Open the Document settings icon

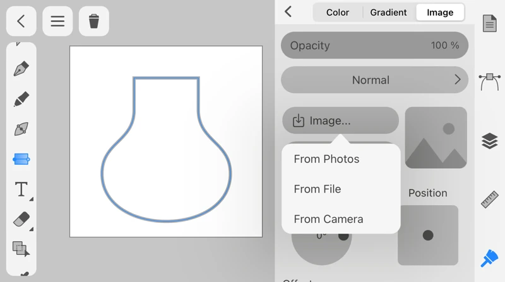click(x=490, y=23)
